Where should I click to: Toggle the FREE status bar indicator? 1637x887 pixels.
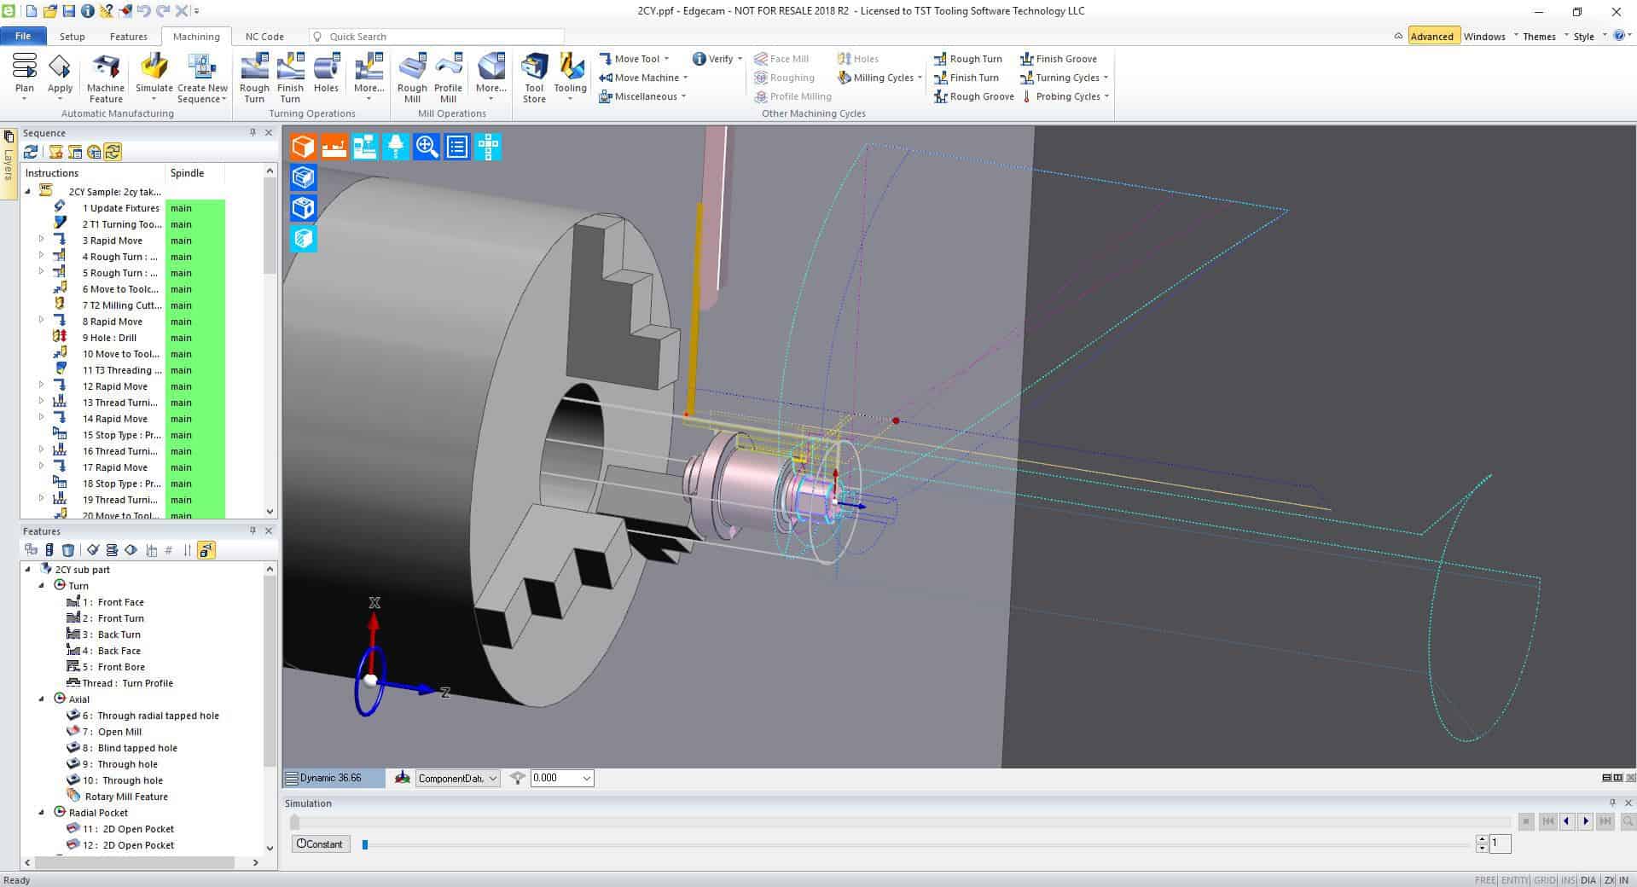coord(1485,880)
